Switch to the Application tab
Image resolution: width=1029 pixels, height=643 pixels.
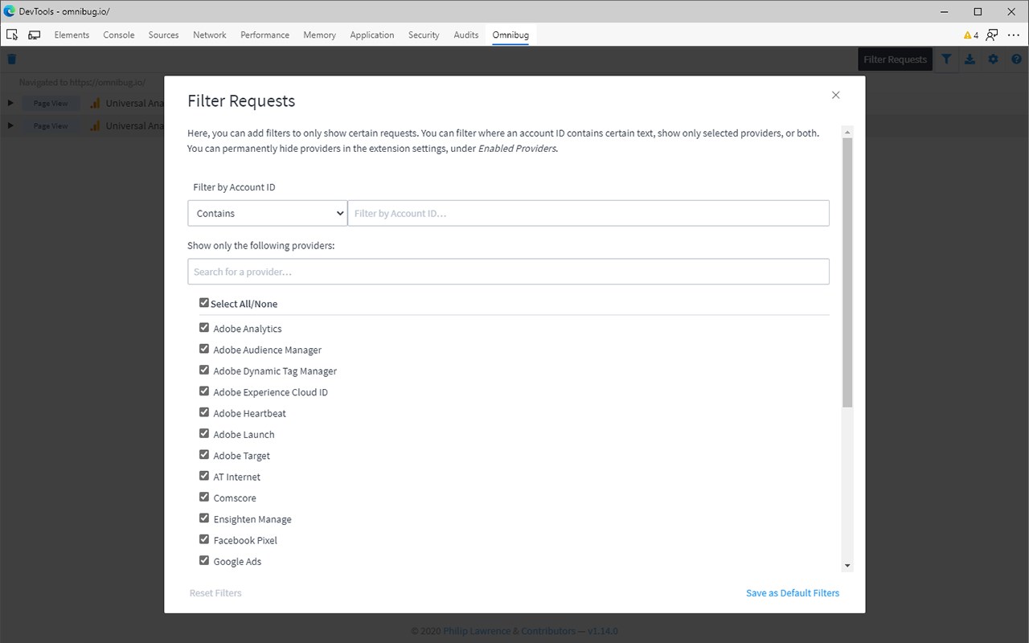tap(372, 35)
